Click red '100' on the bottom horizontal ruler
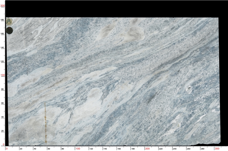228x151 pixels. tap(78, 149)
